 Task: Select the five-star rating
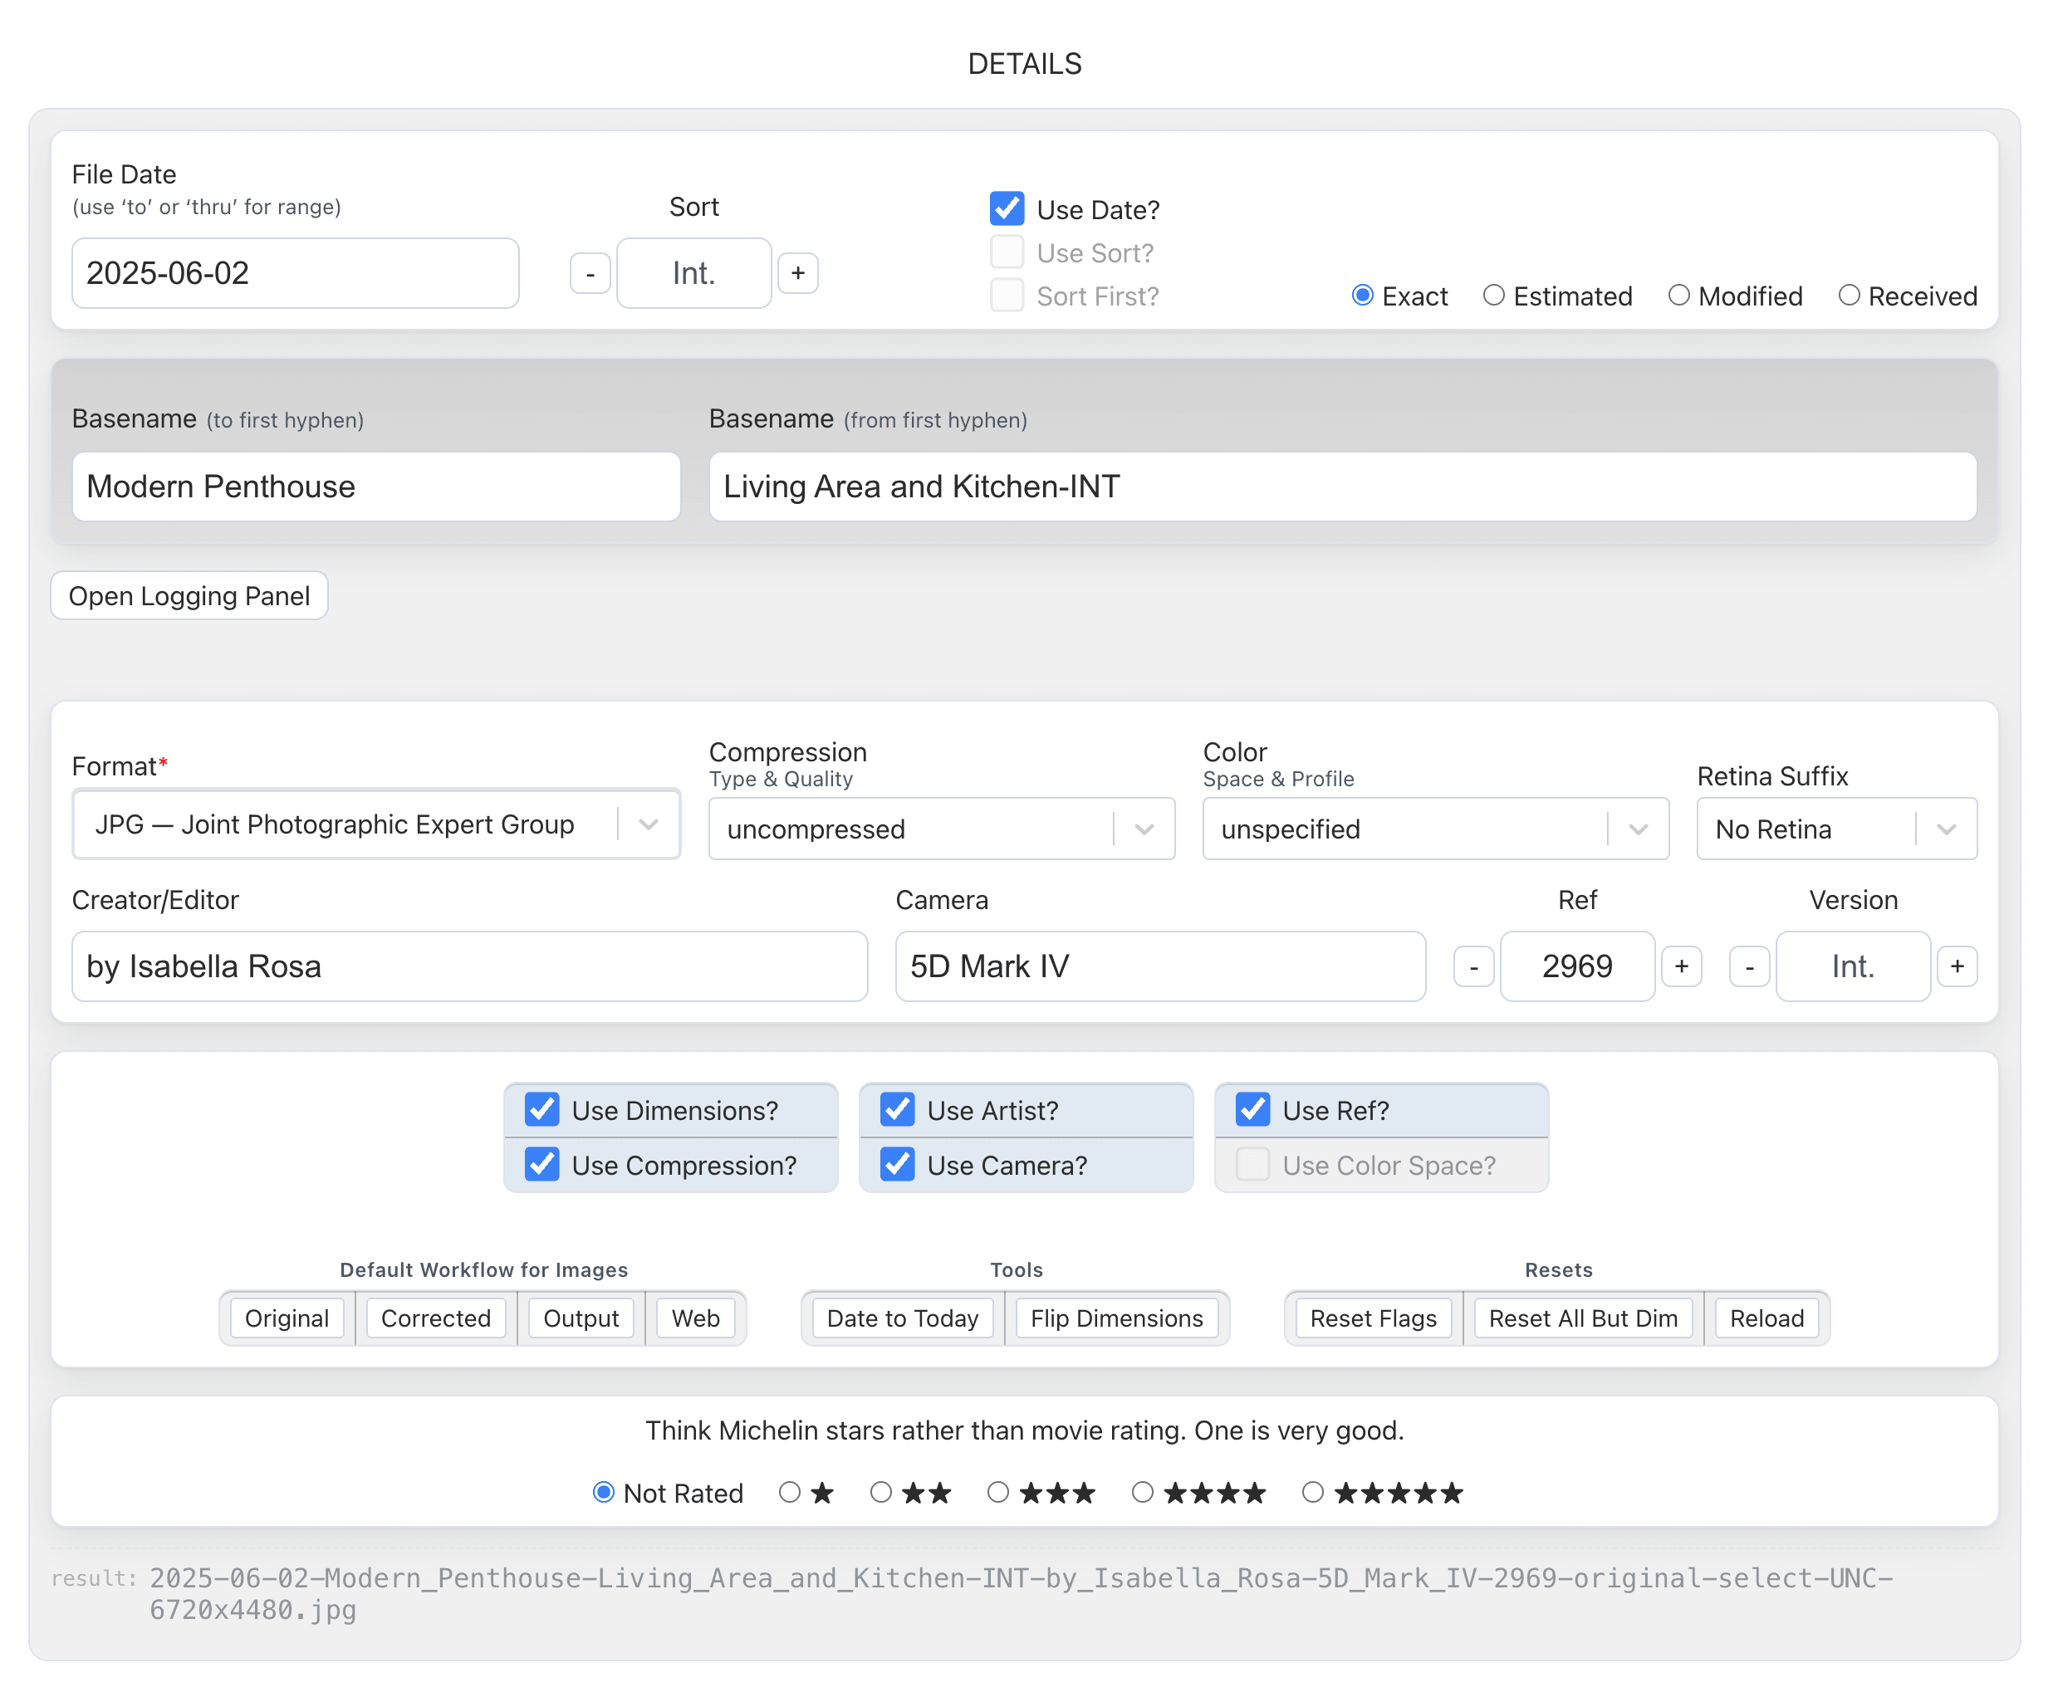click(x=1313, y=1491)
